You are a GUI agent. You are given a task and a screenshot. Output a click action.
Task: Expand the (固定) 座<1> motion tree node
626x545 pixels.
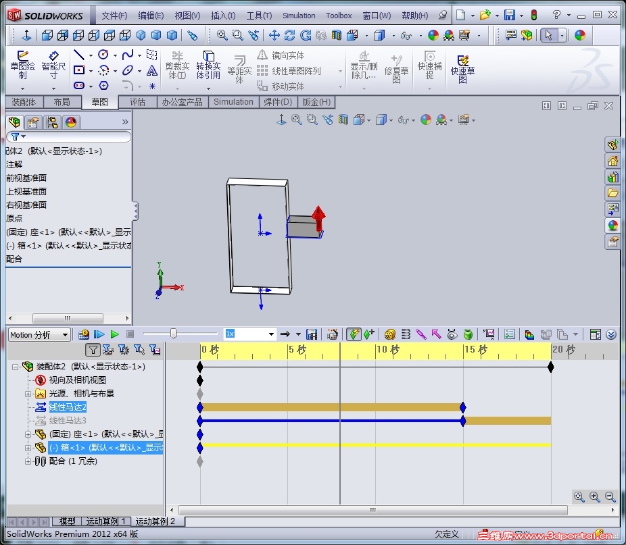(x=28, y=434)
